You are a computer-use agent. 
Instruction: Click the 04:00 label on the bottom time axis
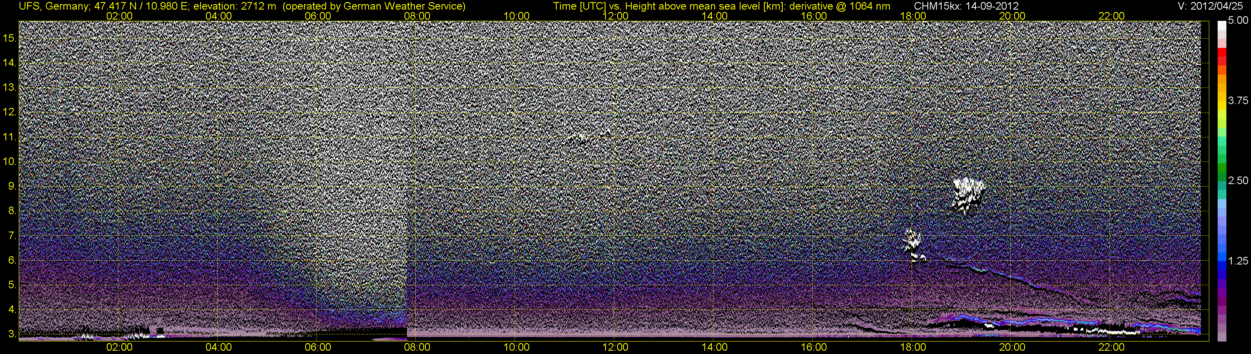point(219,347)
